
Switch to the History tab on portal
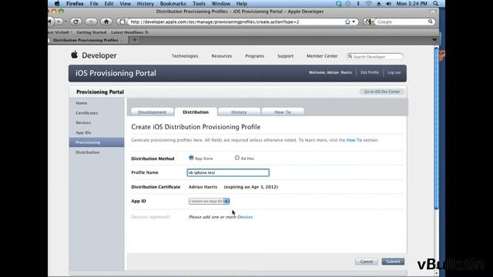tap(239, 112)
